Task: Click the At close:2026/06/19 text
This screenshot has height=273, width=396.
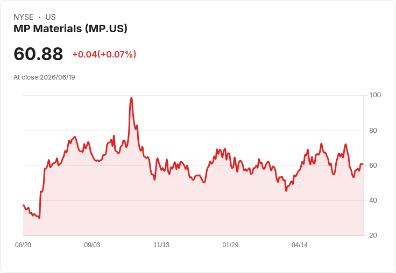Action: [x=44, y=77]
